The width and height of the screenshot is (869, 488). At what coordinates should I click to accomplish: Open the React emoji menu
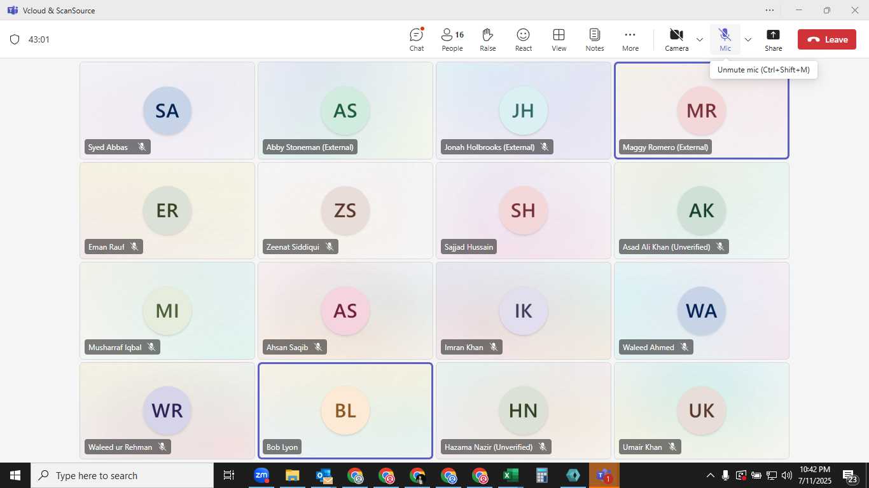pos(524,39)
